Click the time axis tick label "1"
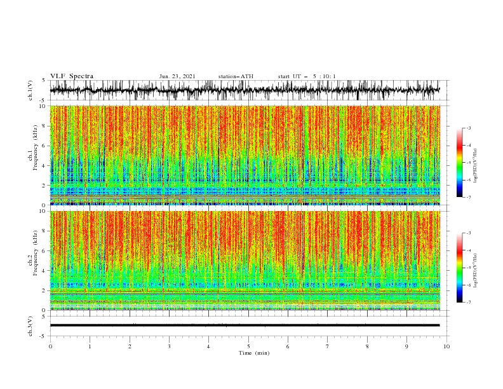 tap(90, 346)
